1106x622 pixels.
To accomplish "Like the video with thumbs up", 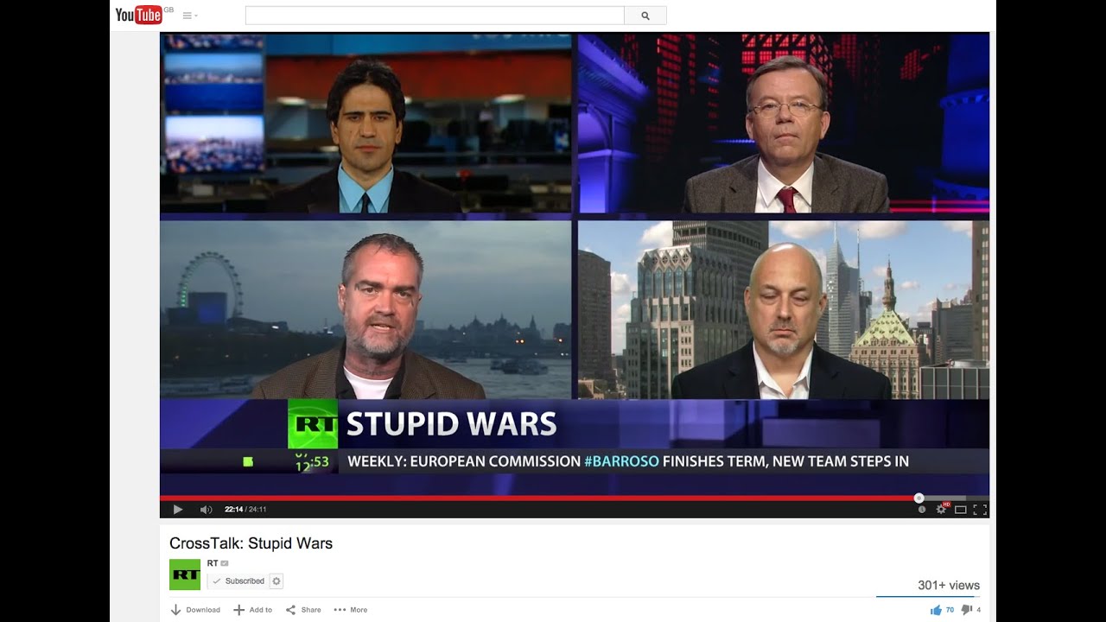I will [936, 610].
